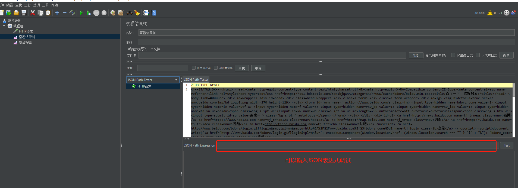Click the http://map.baidu.com link text
This screenshot has height=188, width=518.
[x=366, y=120]
